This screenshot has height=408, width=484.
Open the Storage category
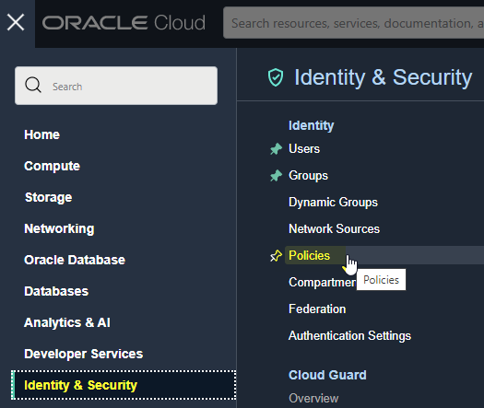coord(49,198)
